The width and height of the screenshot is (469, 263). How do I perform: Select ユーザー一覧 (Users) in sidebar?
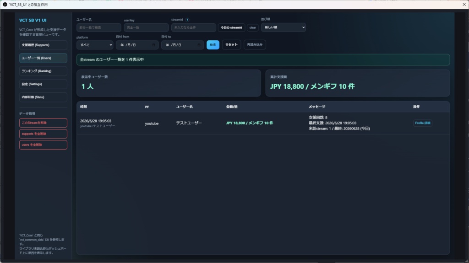point(43,58)
